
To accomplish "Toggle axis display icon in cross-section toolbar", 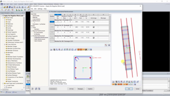I will tap(83, 50).
